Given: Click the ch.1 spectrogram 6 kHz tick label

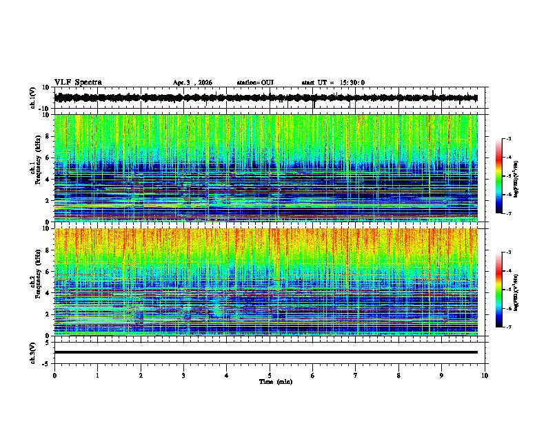Looking at the screenshot, I should pos(48,158).
